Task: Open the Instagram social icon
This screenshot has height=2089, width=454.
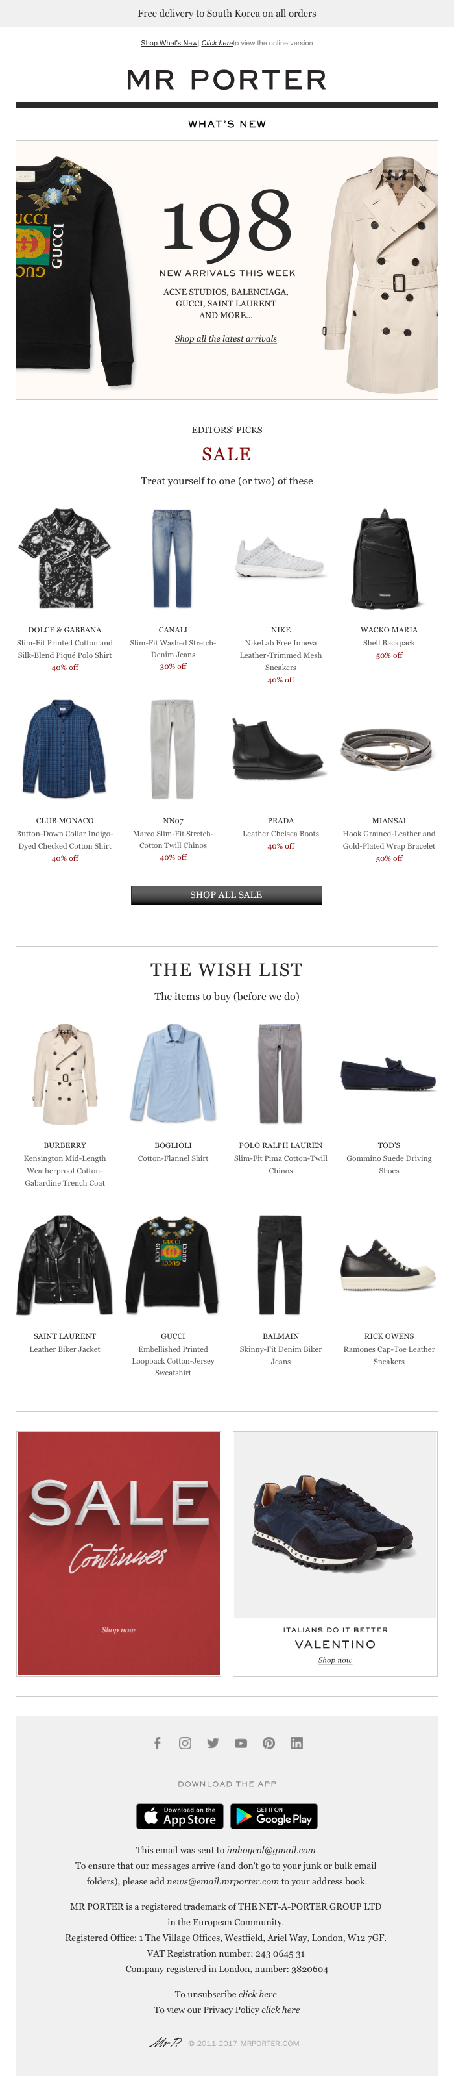Action: tap(185, 1743)
